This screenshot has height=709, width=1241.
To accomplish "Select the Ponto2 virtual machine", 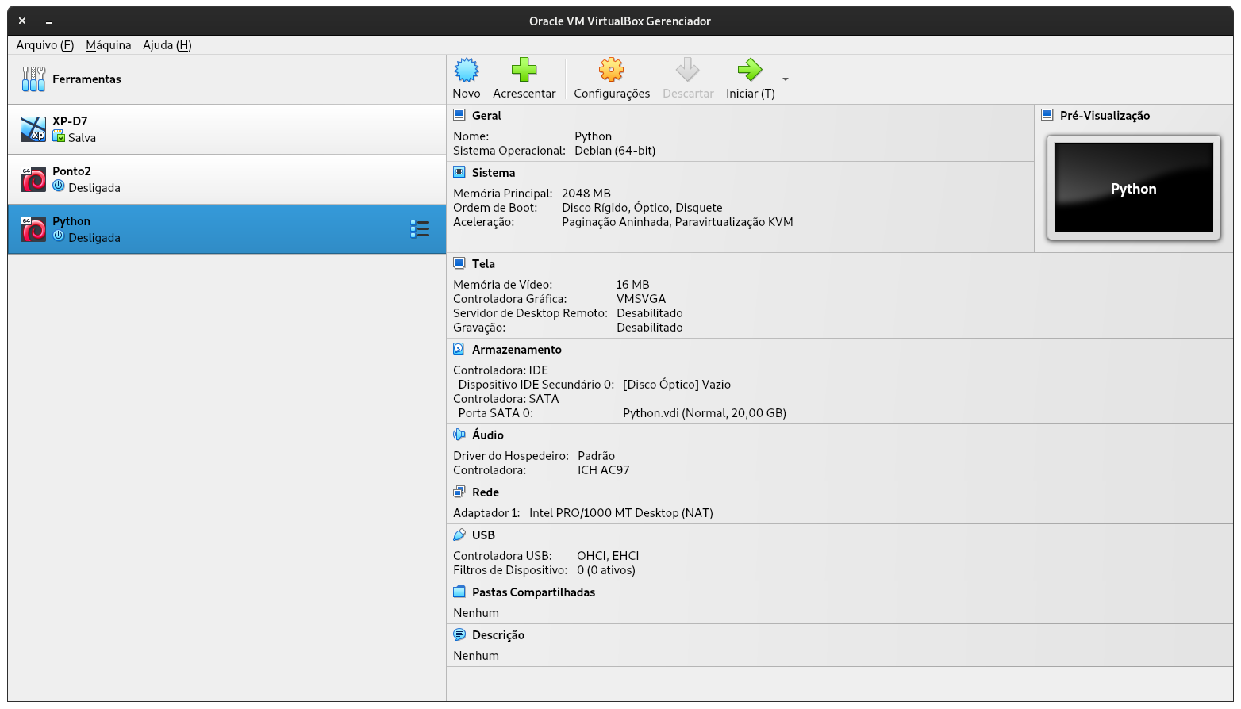I will click(227, 179).
